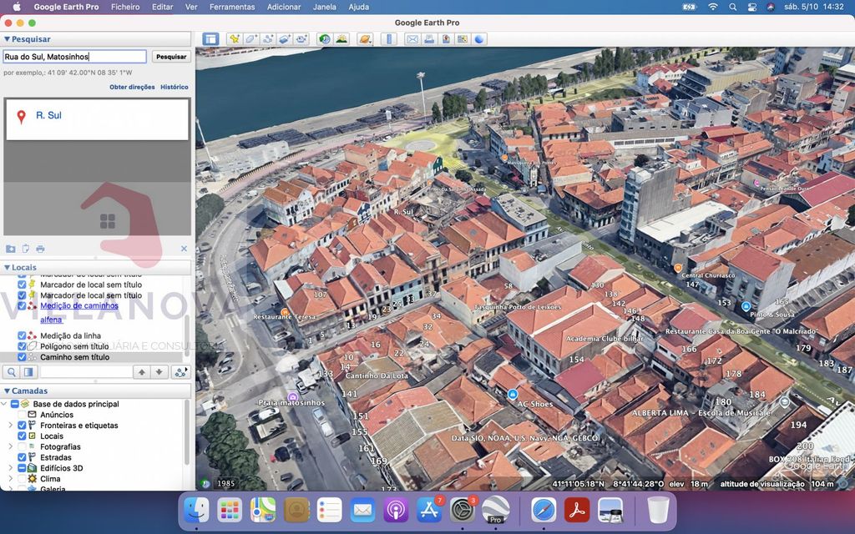This screenshot has width=855, height=534.
Task: Click the panel view icon beside the magnifier
Action: 28,372
